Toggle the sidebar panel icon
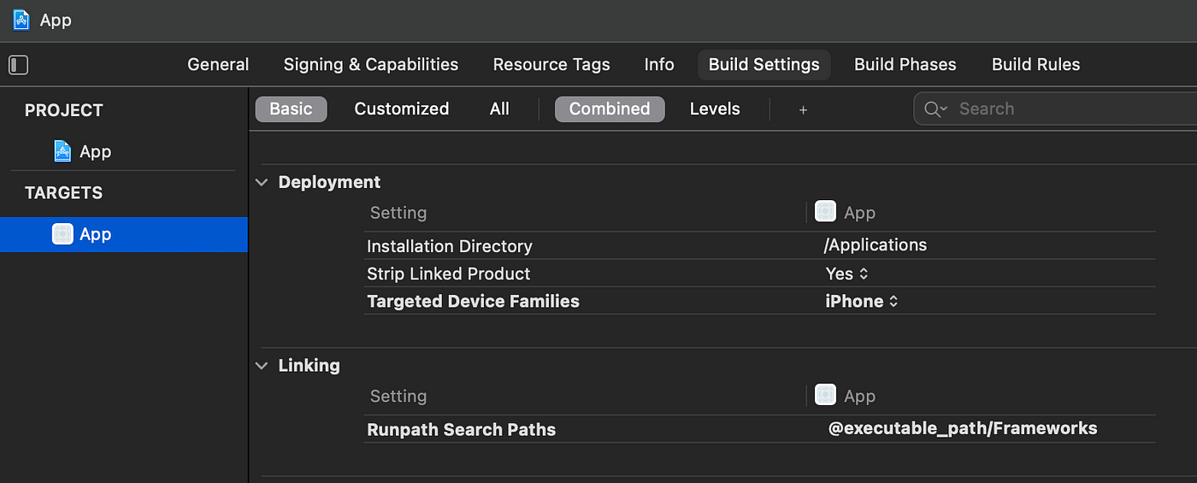 18,65
